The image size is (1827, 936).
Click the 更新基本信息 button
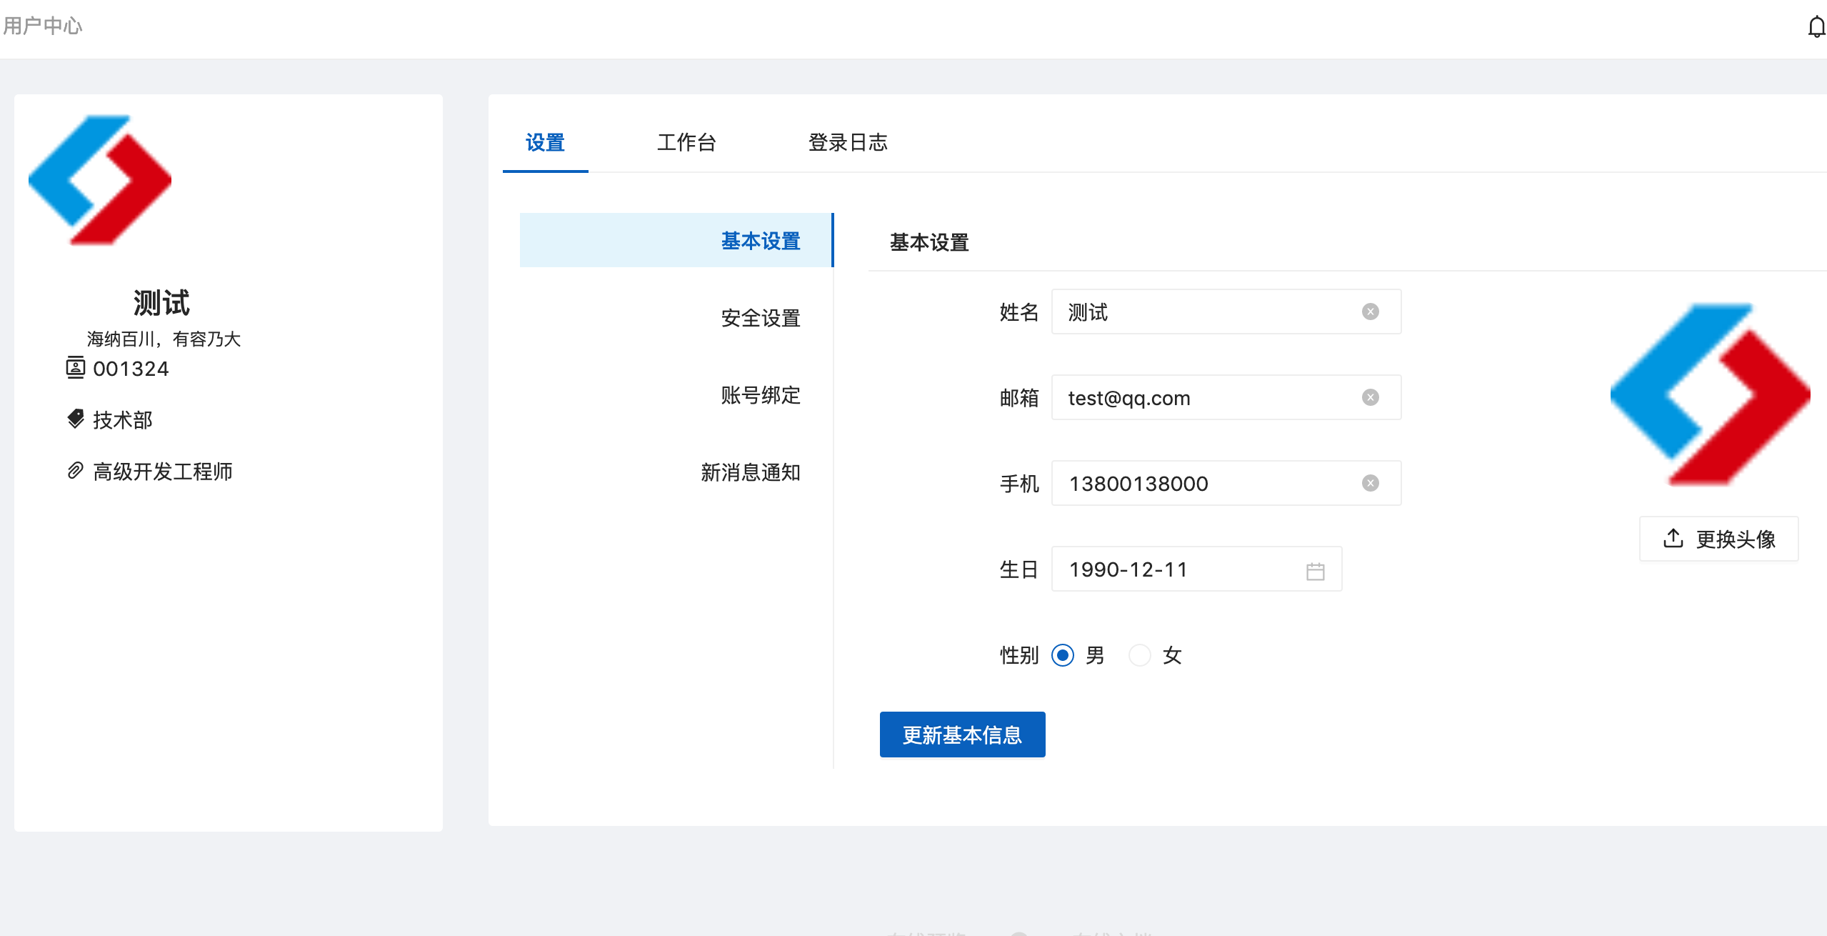point(961,735)
